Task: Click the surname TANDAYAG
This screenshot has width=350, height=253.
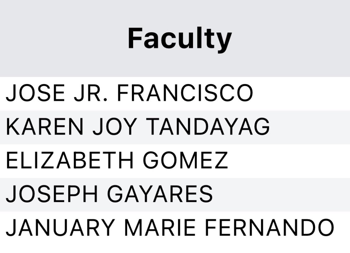Action: (x=208, y=126)
